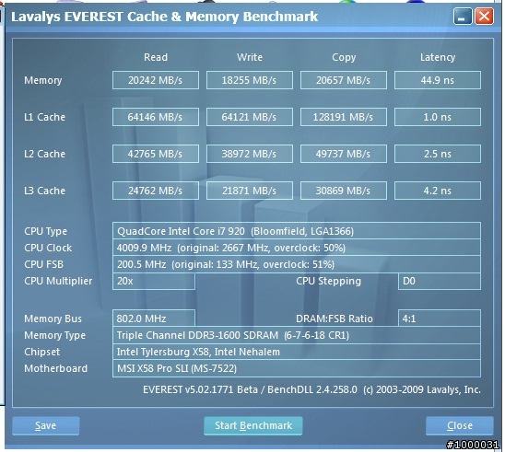Select L3 Cache Write 21871 MB/s

tap(250, 191)
